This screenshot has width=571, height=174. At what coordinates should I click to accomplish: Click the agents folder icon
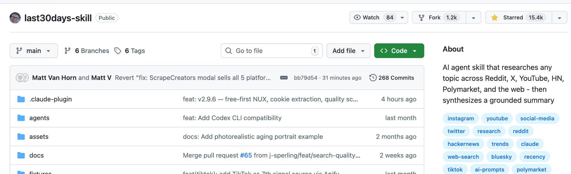(x=21, y=118)
